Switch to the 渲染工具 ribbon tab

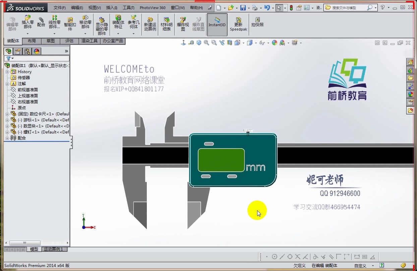pos(89,41)
